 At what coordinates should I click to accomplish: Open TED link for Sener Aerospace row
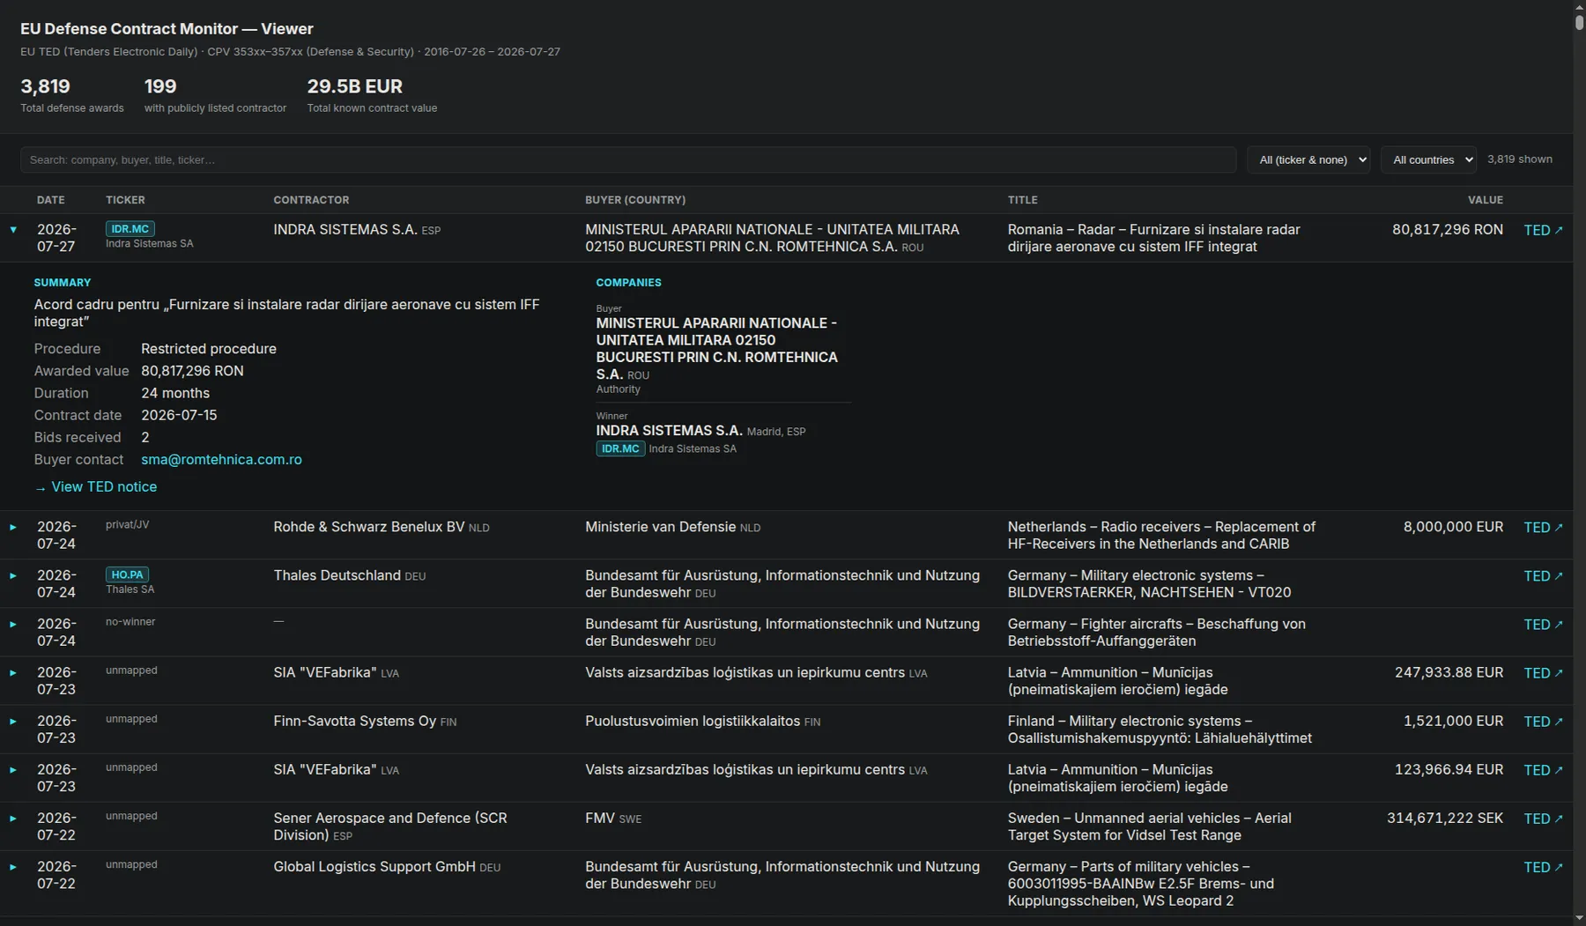[x=1543, y=818]
